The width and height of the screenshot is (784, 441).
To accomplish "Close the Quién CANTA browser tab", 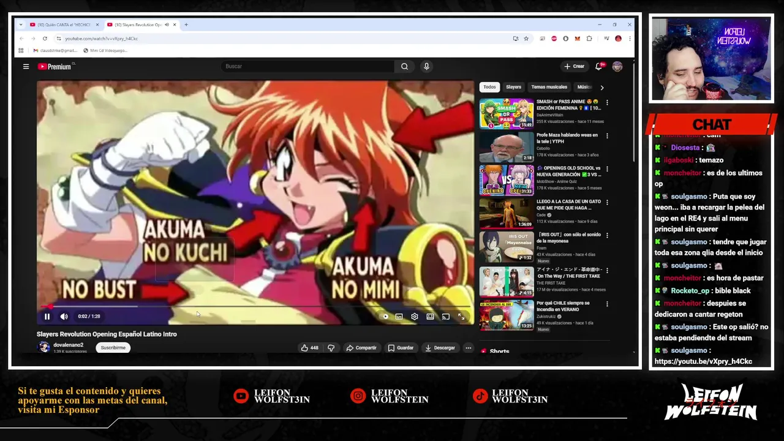I will [x=97, y=24].
